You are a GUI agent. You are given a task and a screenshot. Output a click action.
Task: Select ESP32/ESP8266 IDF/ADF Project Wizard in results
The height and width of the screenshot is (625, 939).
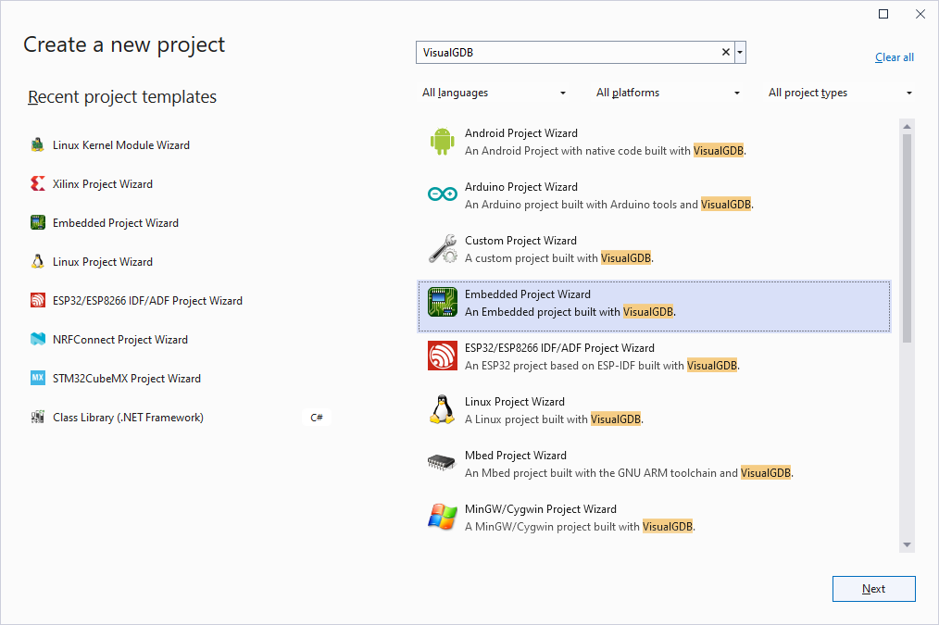coord(559,348)
